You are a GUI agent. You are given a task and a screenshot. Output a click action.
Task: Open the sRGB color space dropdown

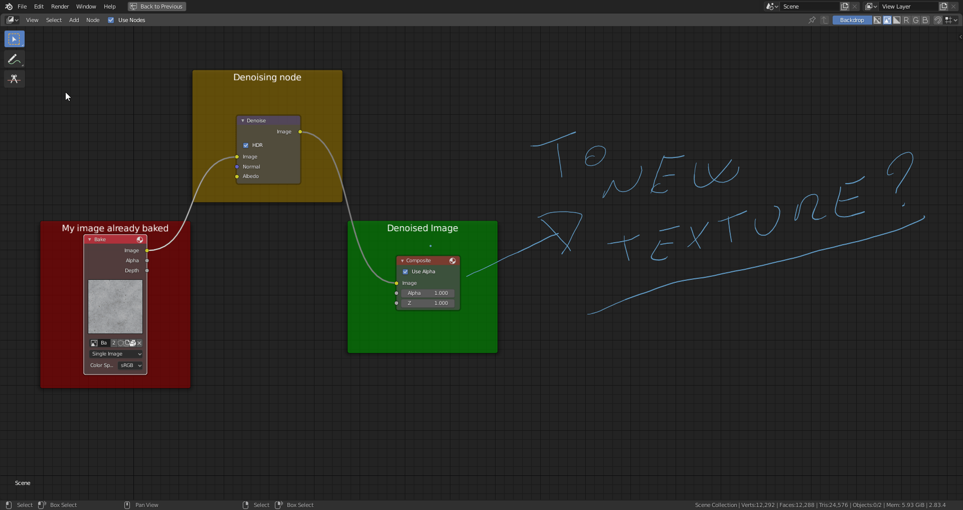129,366
